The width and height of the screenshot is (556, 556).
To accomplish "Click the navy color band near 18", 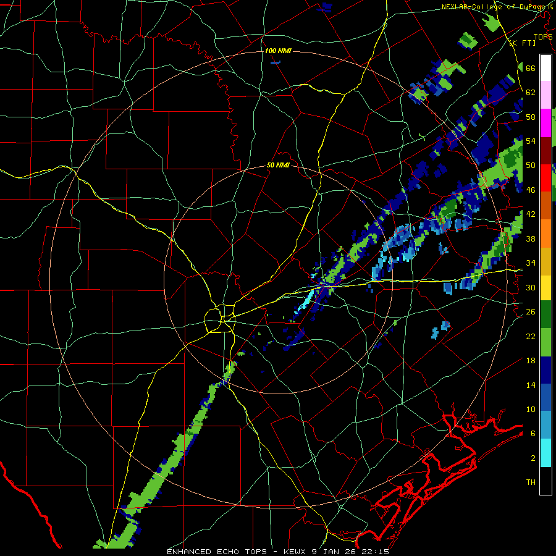I will (545, 370).
